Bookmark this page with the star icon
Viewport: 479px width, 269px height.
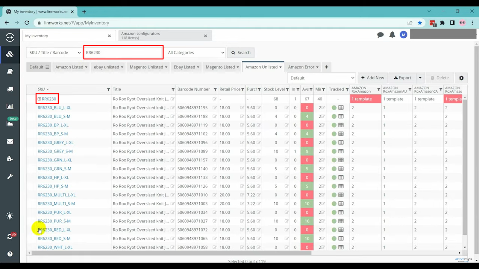pos(420,23)
